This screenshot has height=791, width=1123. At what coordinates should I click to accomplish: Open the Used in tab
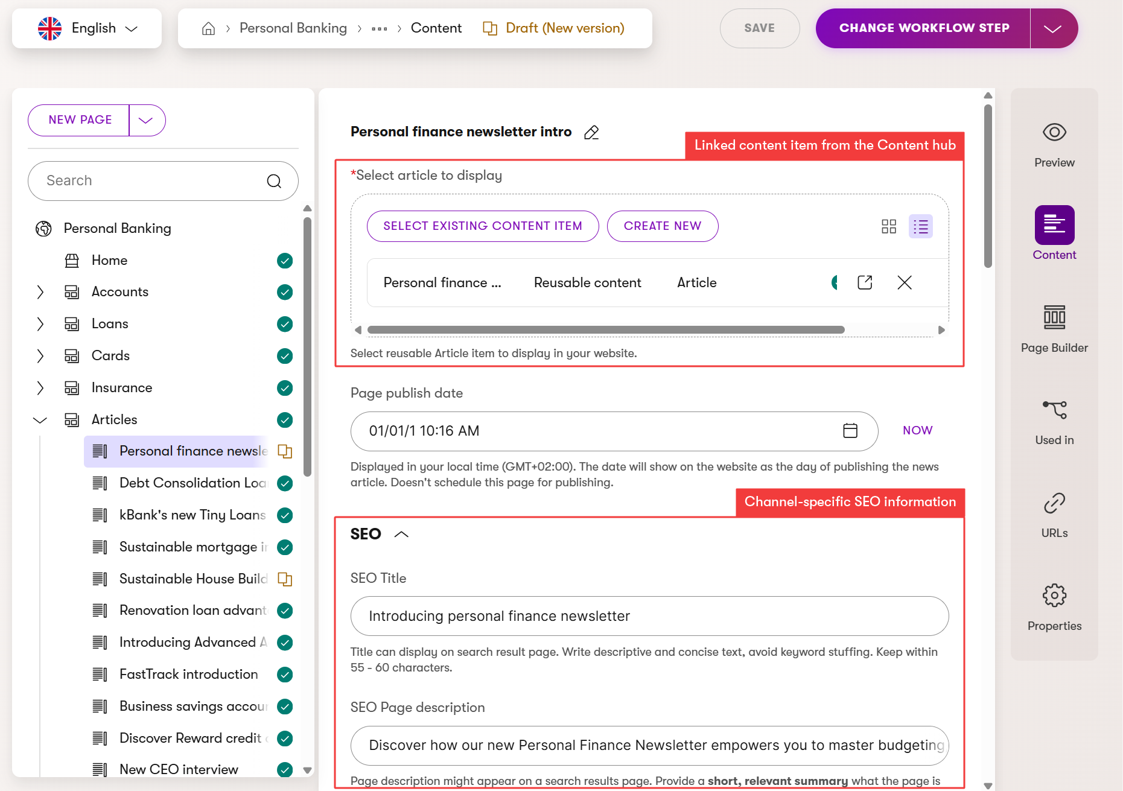pos(1054,422)
